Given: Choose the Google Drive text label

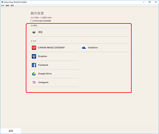Looking at the screenshot, I should click(x=45, y=73).
